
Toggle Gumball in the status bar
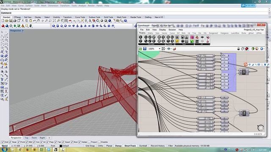[x=143, y=146]
